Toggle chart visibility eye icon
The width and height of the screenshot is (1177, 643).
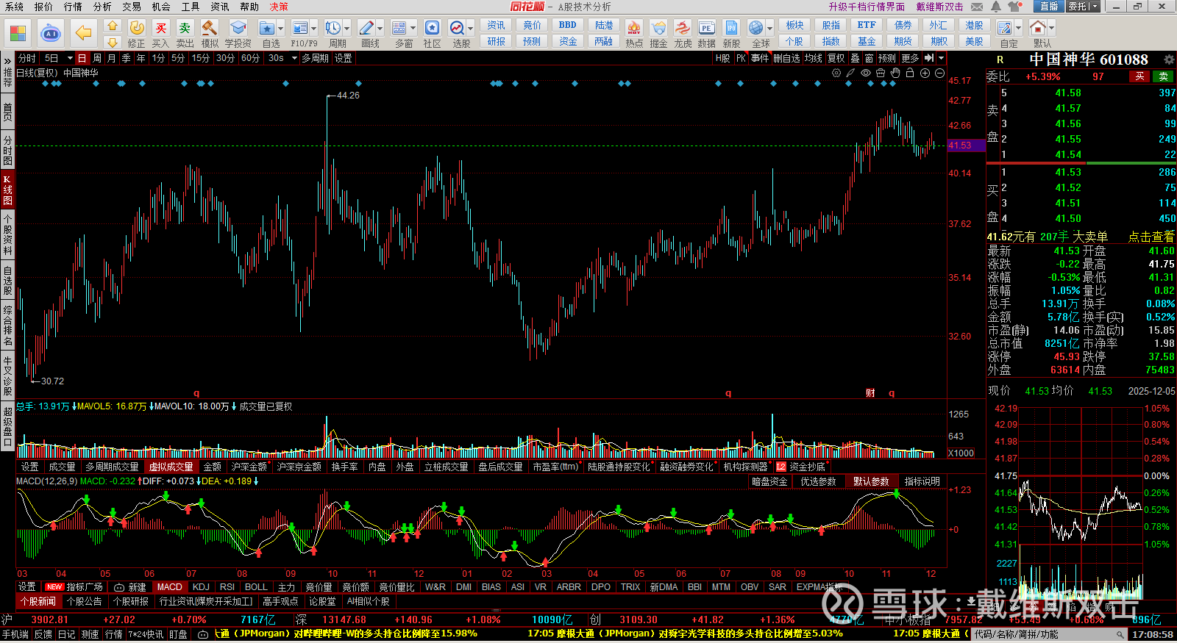pos(866,73)
